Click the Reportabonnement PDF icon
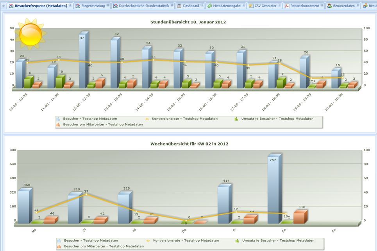The width and height of the screenshot is (377, 251). click(286, 6)
